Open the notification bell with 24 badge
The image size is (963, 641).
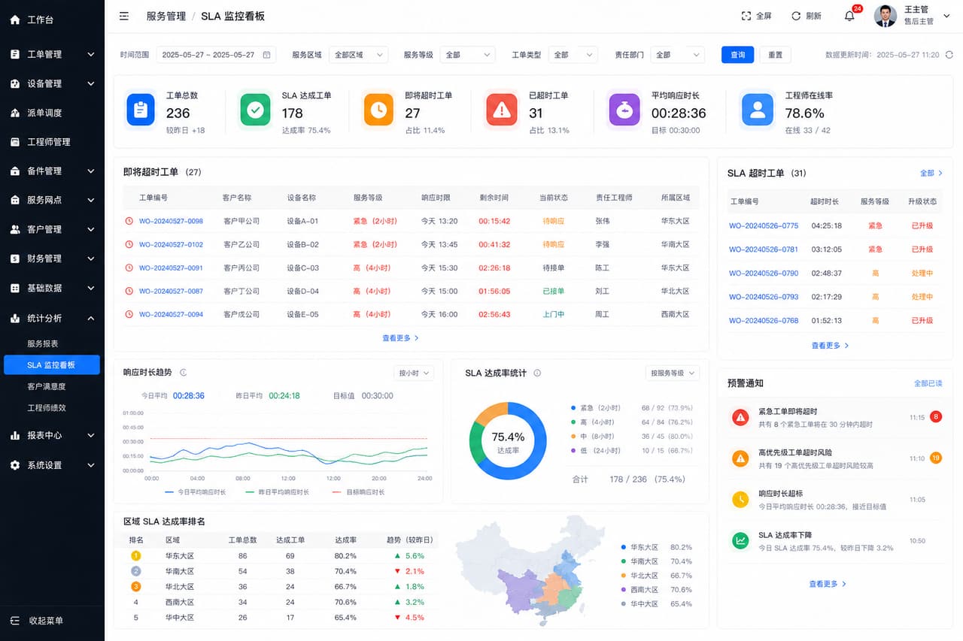click(x=849, y=16)
